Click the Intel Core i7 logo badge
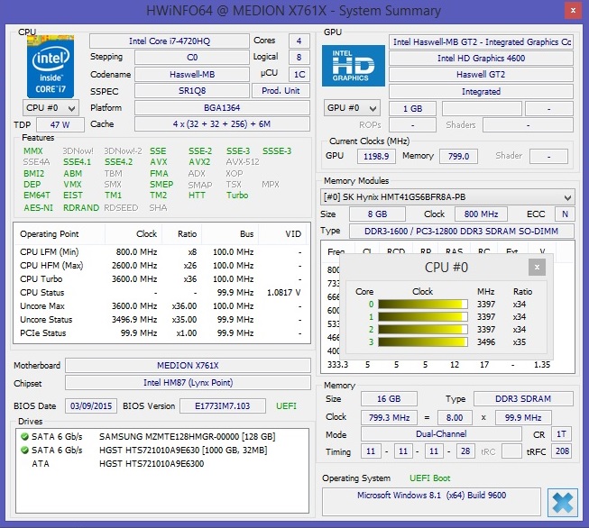The image size is (589, 528). coord(51,67)
